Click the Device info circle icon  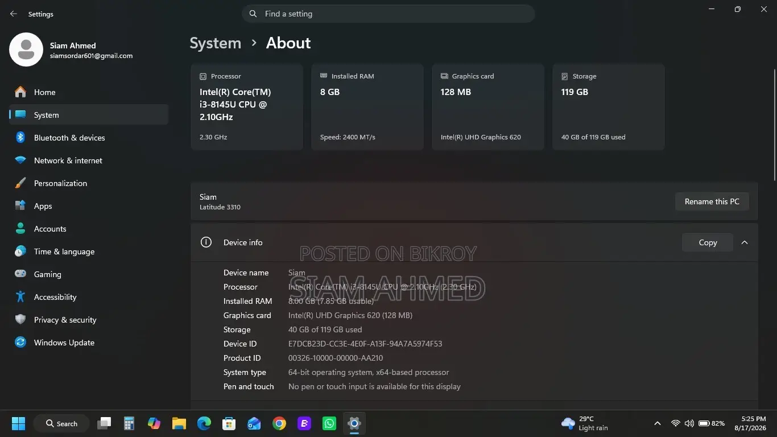point(206,242)
